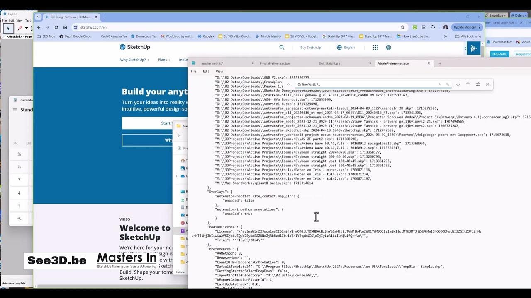Open the Downloads files bookmark in Chrome
Screen dimensions: 531x298
point(144,36)
